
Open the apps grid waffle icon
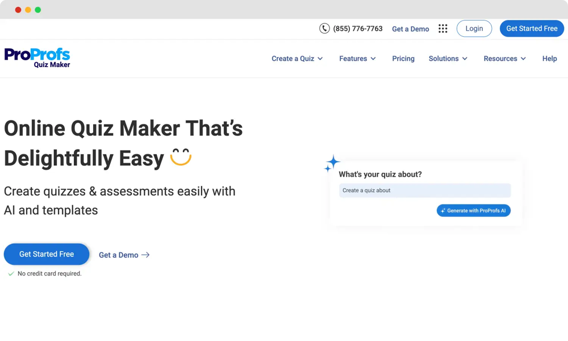pos(443,28)
